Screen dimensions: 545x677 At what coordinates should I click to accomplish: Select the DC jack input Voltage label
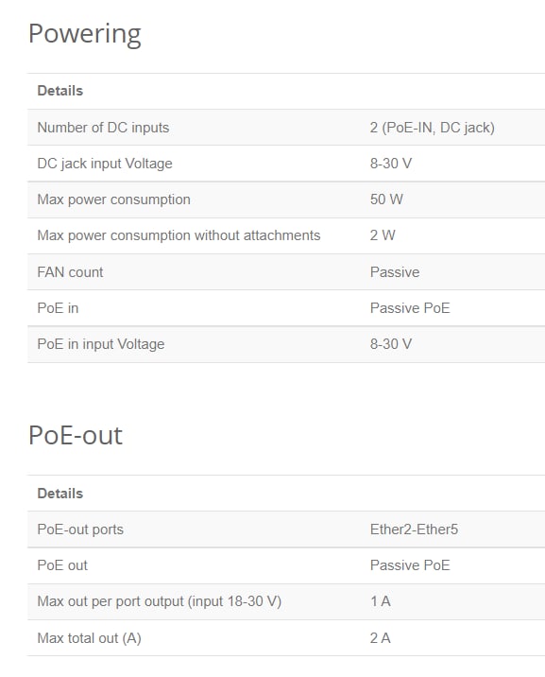point(105,164)
